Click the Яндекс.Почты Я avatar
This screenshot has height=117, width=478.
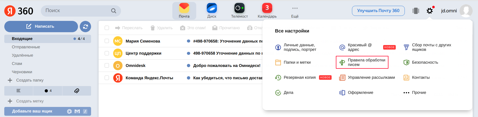pyautogui.click(x=118, y=78)
